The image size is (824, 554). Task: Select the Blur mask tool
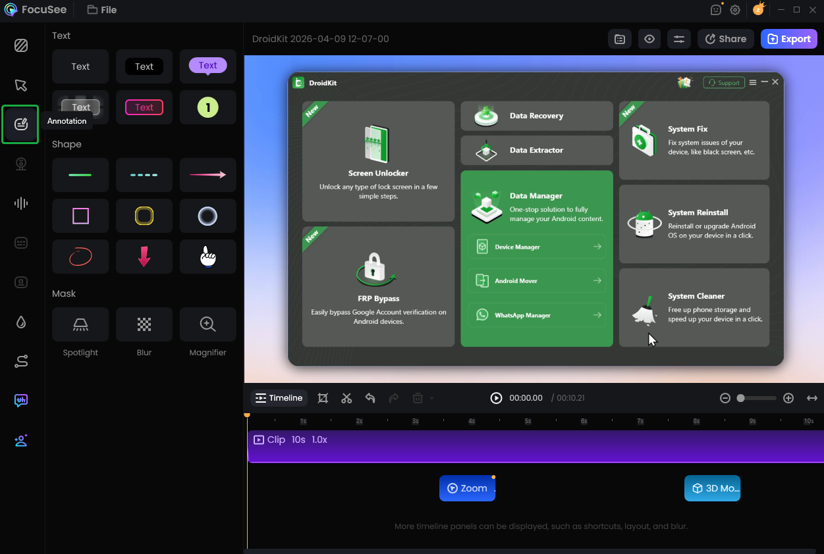tap(144, 324)
